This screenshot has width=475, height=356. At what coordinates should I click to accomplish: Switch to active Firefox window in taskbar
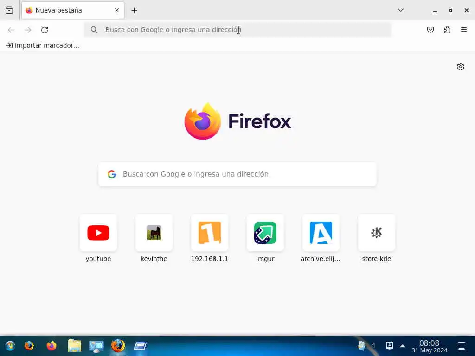point(118,345)
